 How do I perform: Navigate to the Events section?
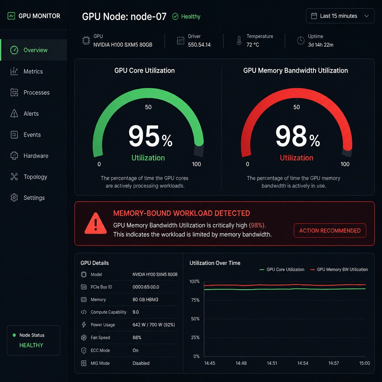coord(34,135)
